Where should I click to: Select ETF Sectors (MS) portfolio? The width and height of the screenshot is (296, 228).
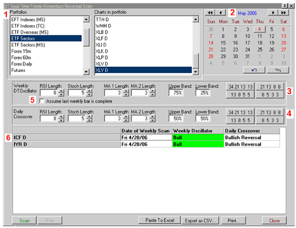[x=46, y=45]
